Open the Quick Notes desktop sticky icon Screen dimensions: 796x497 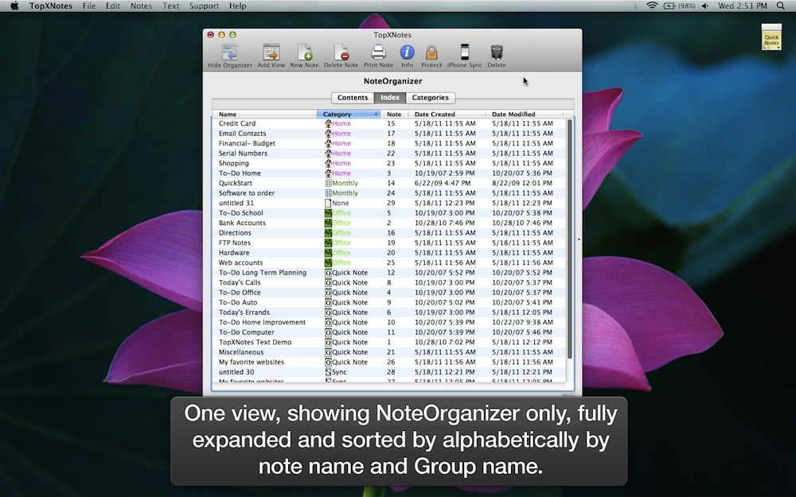pos(771,37)
